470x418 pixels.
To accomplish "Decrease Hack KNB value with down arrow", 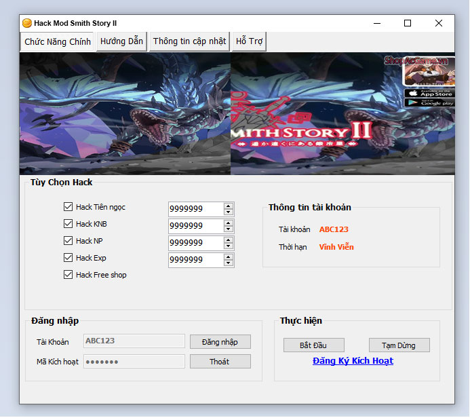I will coord(229,229).
